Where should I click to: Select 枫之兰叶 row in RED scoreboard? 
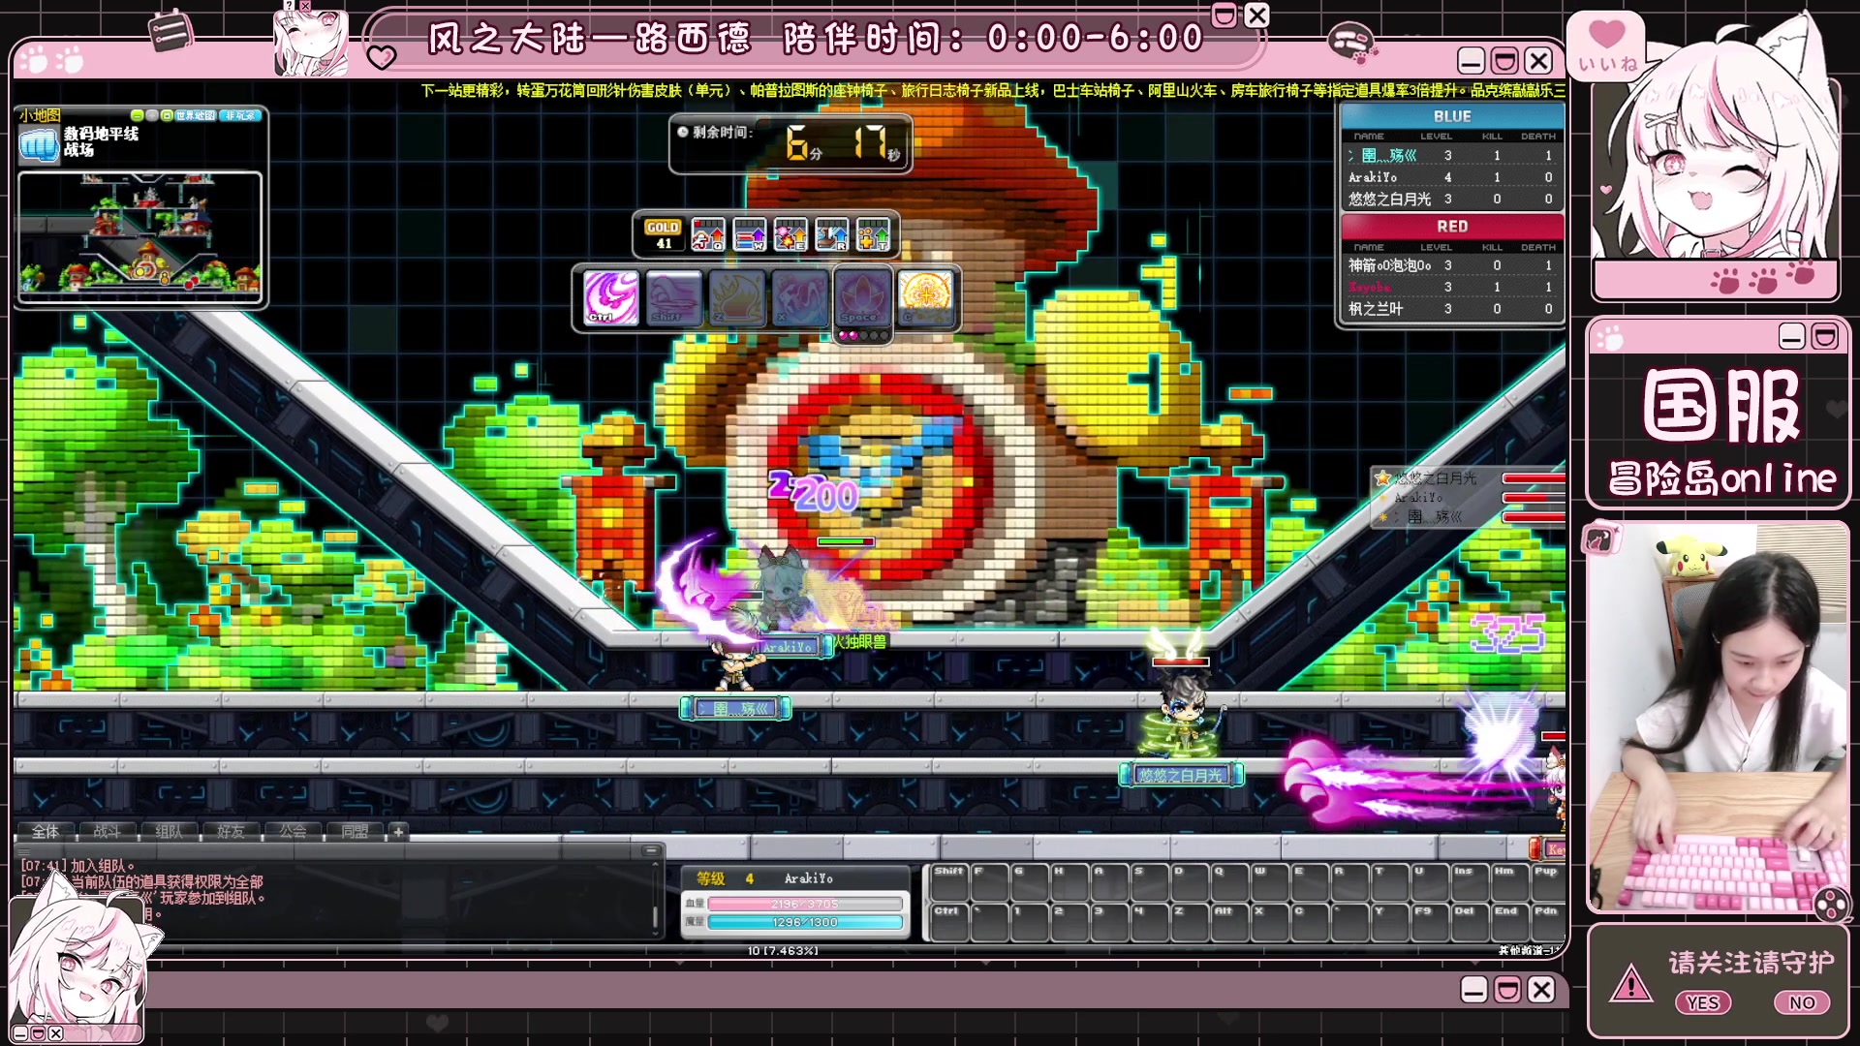coord(1452,309)
